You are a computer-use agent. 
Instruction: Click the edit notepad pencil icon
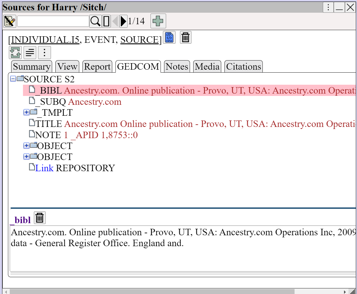pos(9,21)
